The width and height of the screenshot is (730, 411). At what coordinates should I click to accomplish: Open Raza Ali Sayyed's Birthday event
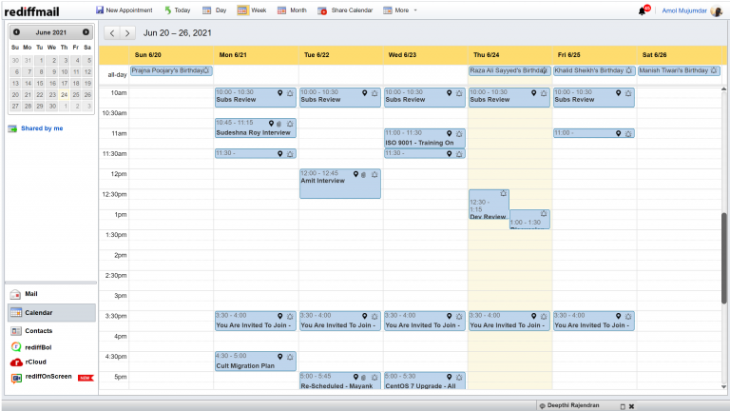[509, 70]
